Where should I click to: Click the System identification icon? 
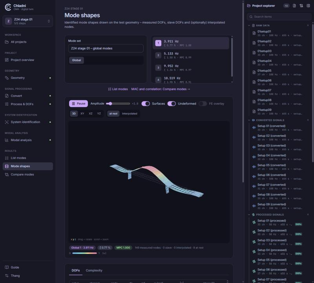click(x=7, y=122)
